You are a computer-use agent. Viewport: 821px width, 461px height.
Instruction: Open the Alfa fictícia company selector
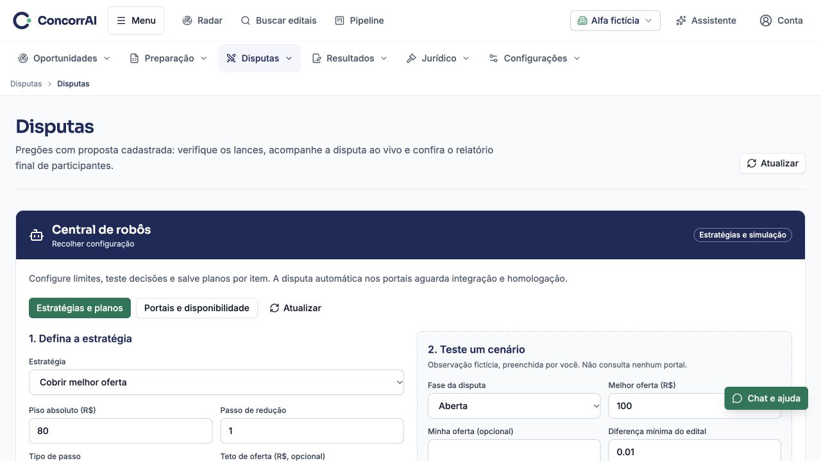point(615,20)
